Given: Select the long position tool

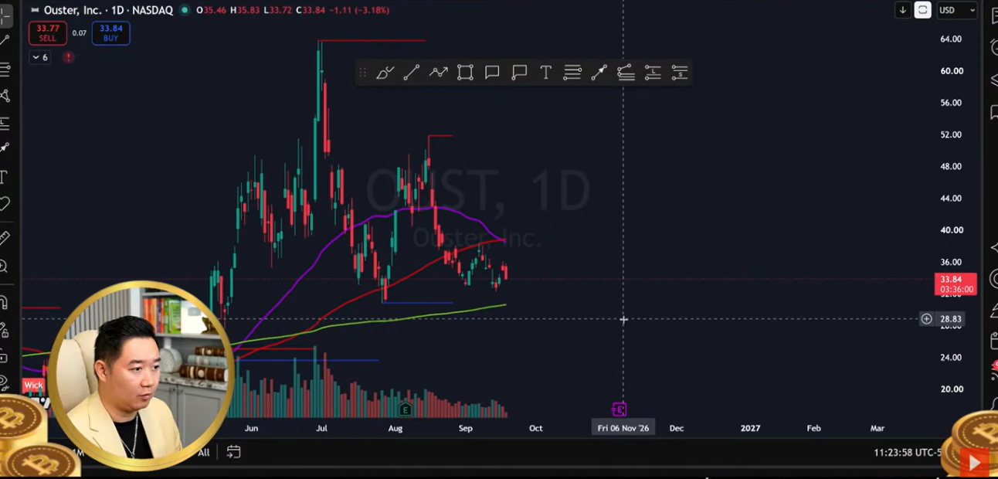Looking at the screenshot, I should point(653,73).
